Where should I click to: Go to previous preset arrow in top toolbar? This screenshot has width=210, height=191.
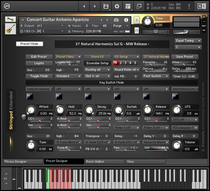(84, 6)
